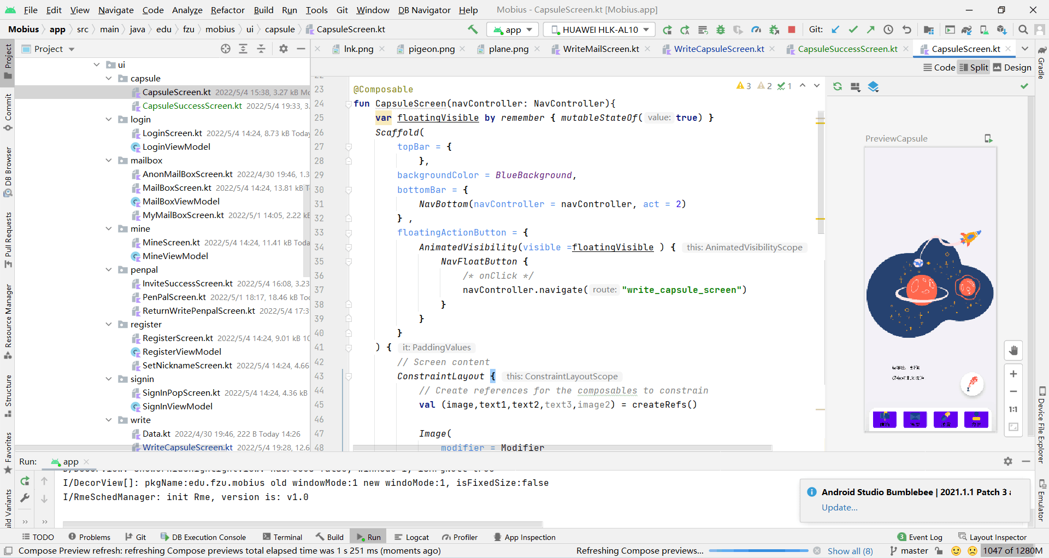Screen dimensions: 1049x558
Task: Switch editor to Split view
Action: click(974, 67)
